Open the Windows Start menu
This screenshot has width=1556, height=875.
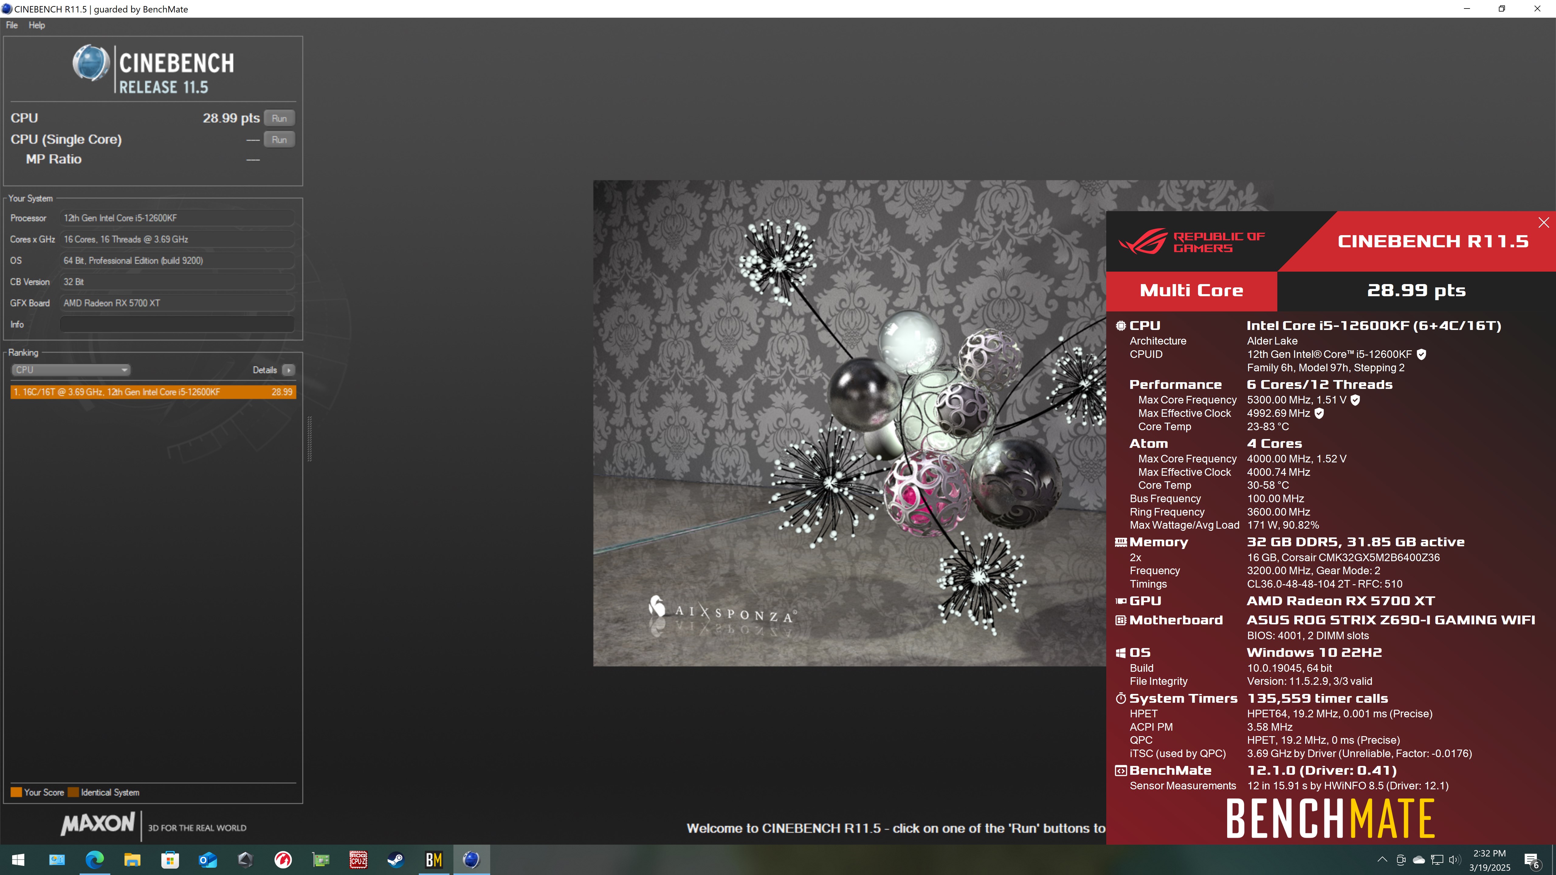pyautogui.click(x=18, y=860)
